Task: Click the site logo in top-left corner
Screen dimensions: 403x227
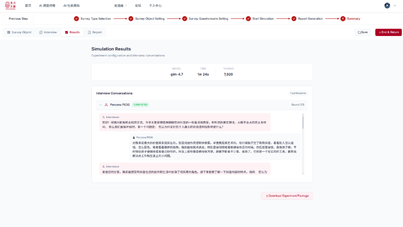Action: point(10,6)
